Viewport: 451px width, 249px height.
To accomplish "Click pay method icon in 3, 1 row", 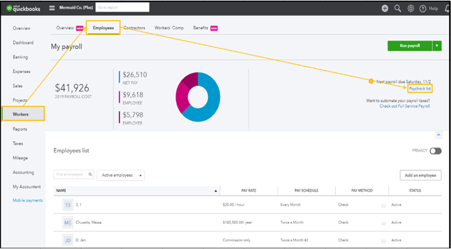I will click(384, 206).
